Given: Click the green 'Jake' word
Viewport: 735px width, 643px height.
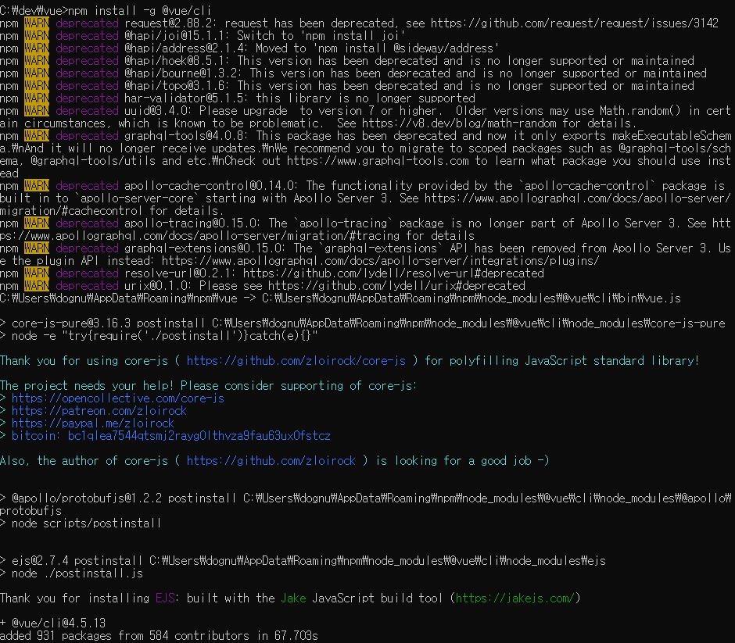Looking at the screenshot, I should pyautogui.click(x=293, y=598).
